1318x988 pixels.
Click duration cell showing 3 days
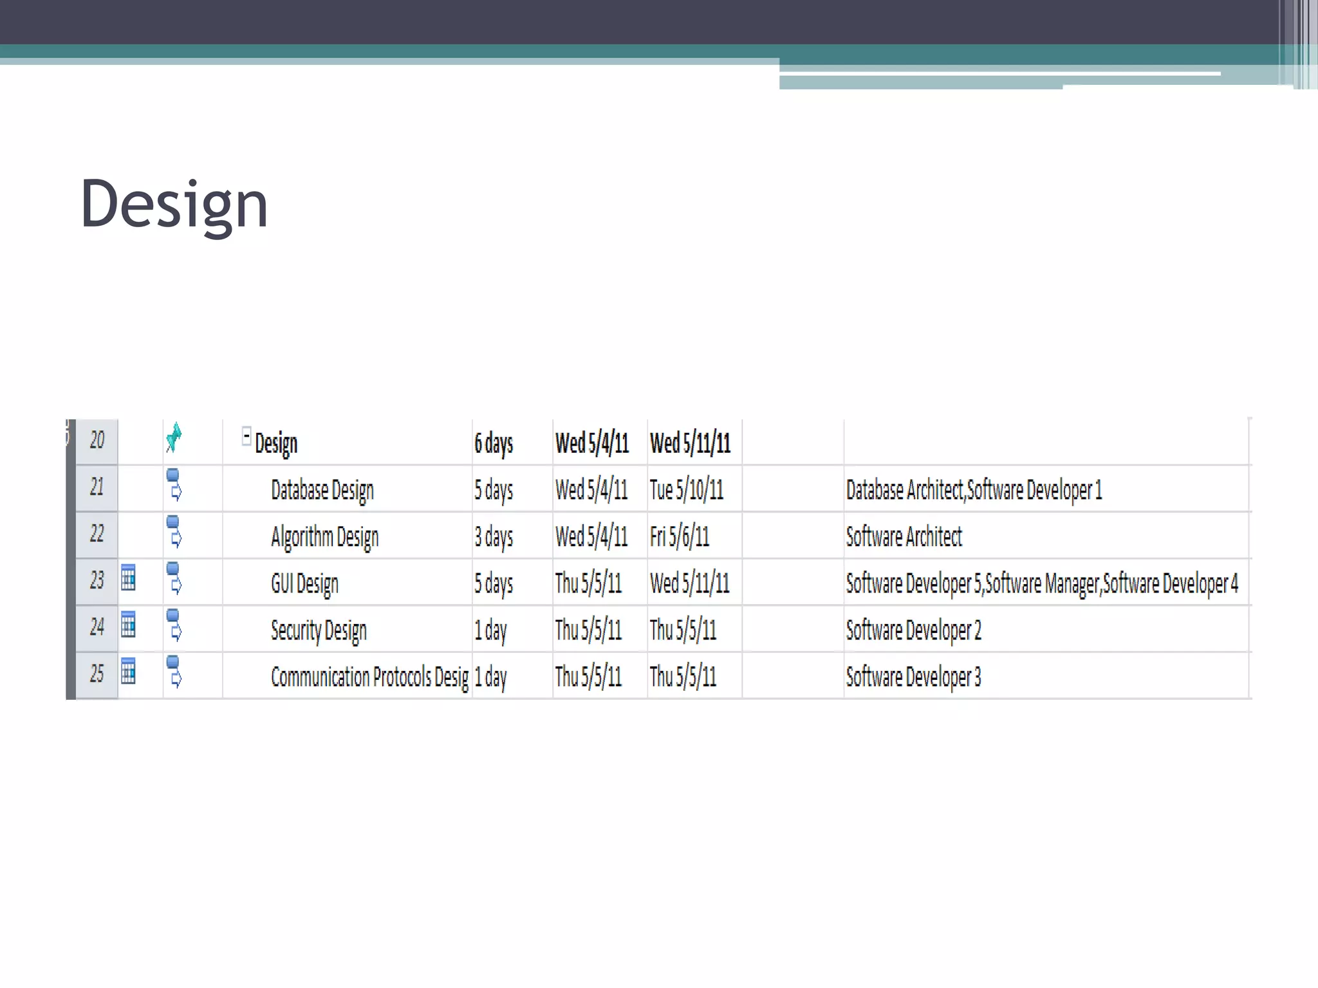click(x=494, y=536)
